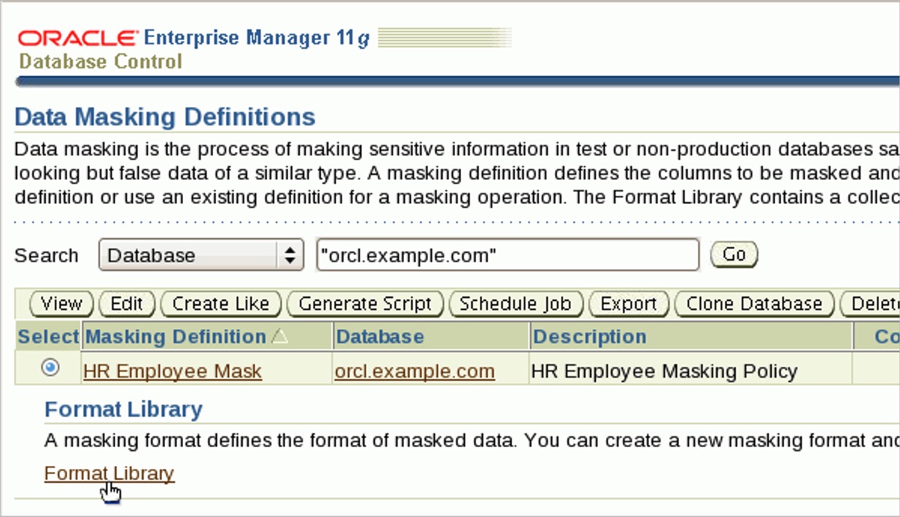The height and width of the screenshot is (517, 900).
Task: Open the Format Library link
Action: pos(109,473)
